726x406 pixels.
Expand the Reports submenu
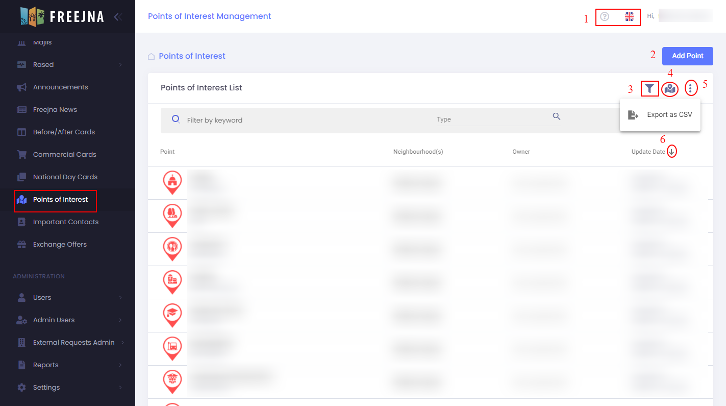click(120, 365)
